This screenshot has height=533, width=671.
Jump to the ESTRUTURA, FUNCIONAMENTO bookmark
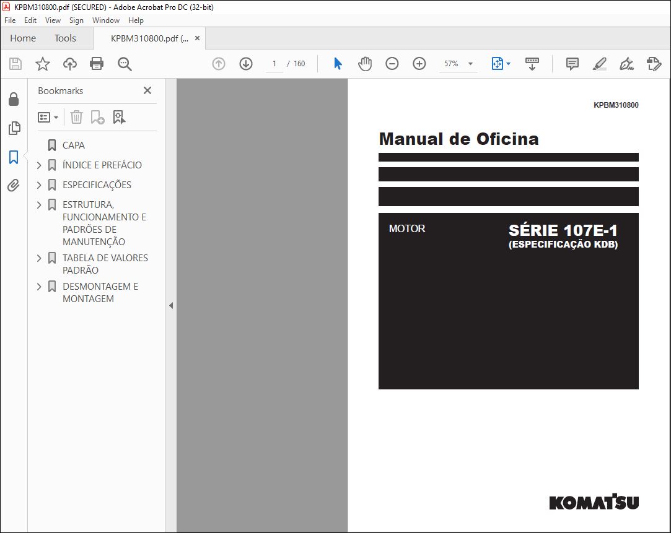point(105,223)
